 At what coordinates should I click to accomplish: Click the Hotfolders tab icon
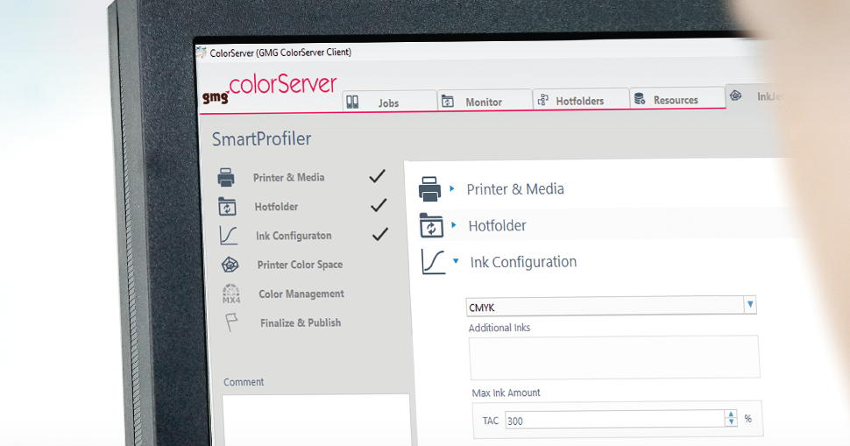[542, 100]
